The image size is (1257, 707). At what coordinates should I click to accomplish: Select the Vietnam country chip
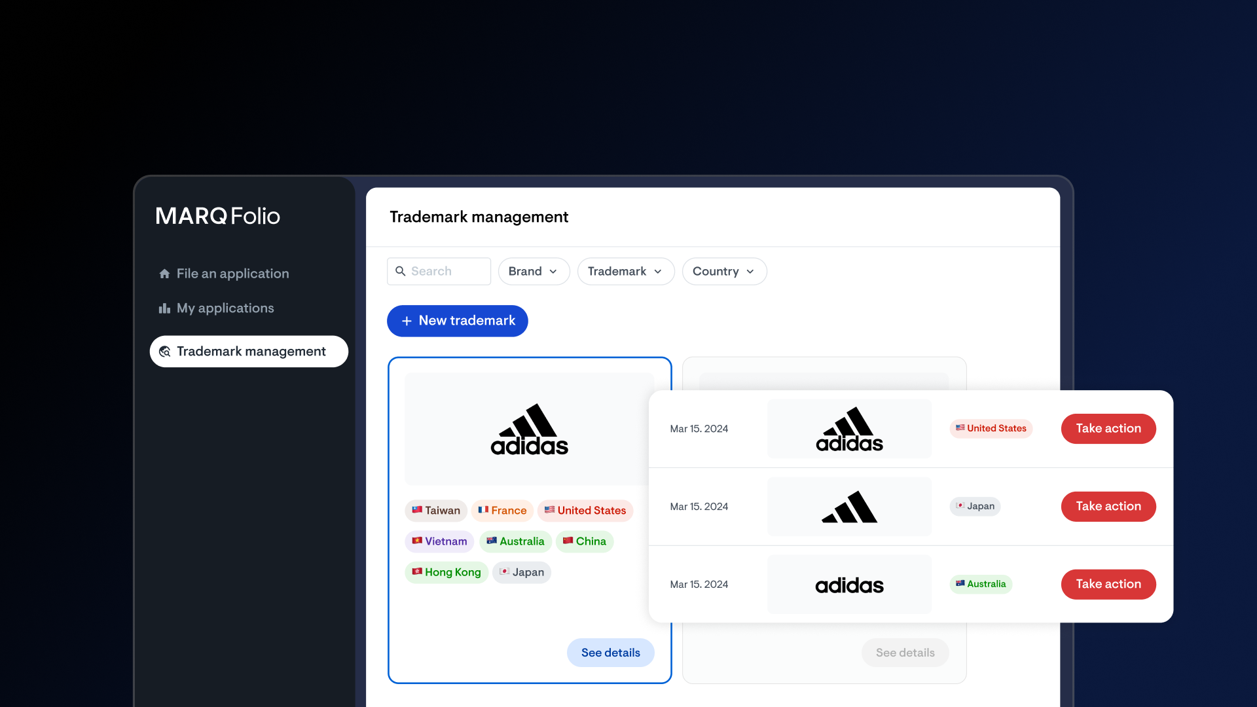click(439, 541)
